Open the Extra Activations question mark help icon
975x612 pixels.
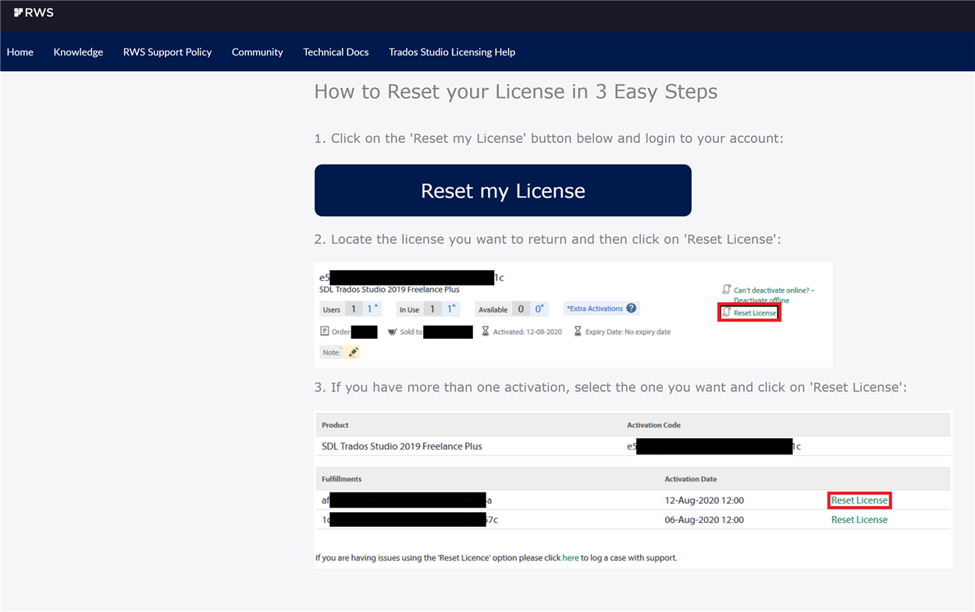point(631,308)
